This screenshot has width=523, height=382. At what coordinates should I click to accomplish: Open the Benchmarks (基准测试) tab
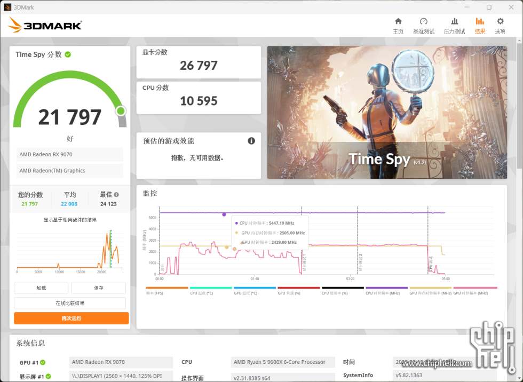point(424,26)
